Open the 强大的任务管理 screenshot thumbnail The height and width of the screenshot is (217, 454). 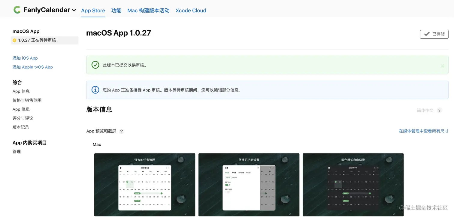pos(145,185)
